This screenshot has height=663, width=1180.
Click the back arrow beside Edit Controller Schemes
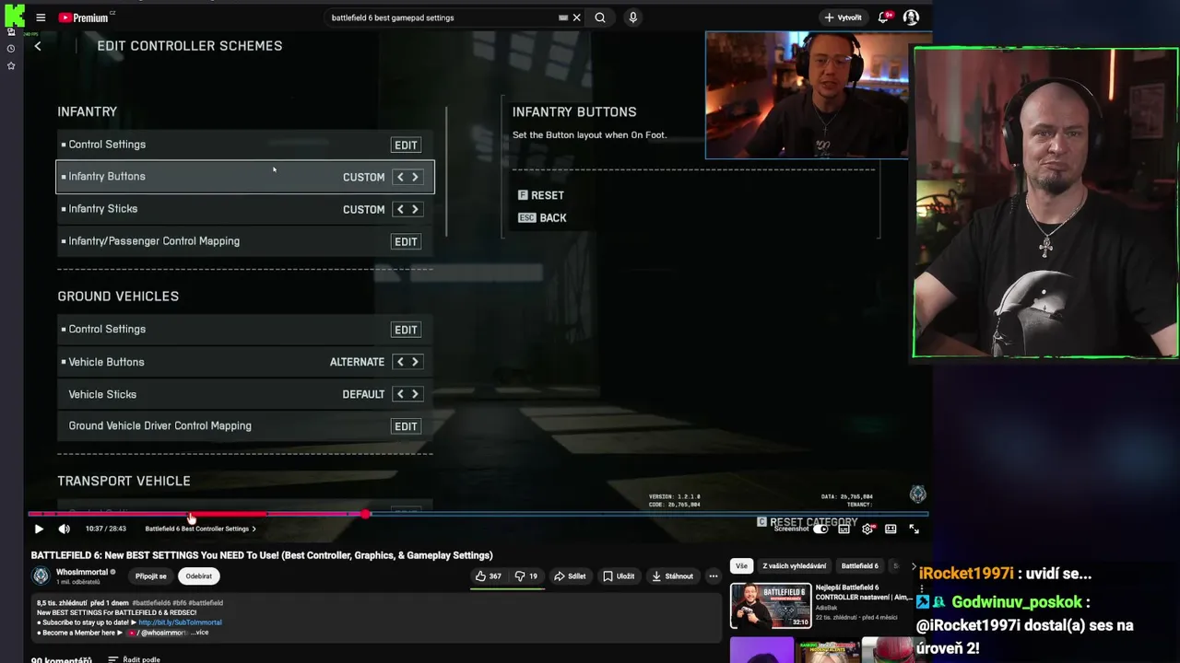point(38,46)
